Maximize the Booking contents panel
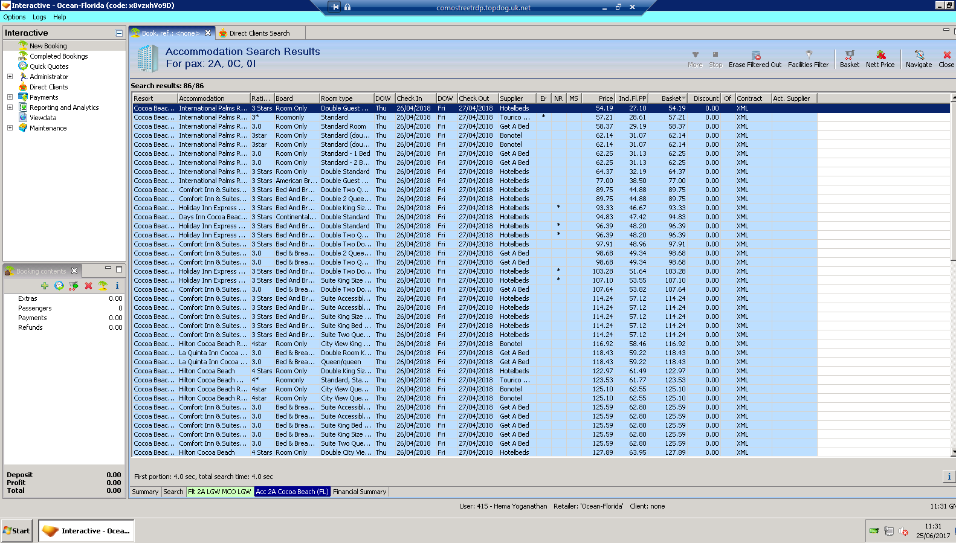The height and width of the screenshot is (543, 956). [119, 269]
